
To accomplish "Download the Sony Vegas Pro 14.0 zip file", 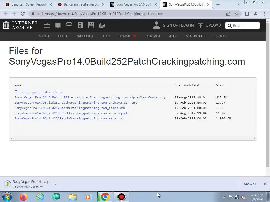I will 75,97.
